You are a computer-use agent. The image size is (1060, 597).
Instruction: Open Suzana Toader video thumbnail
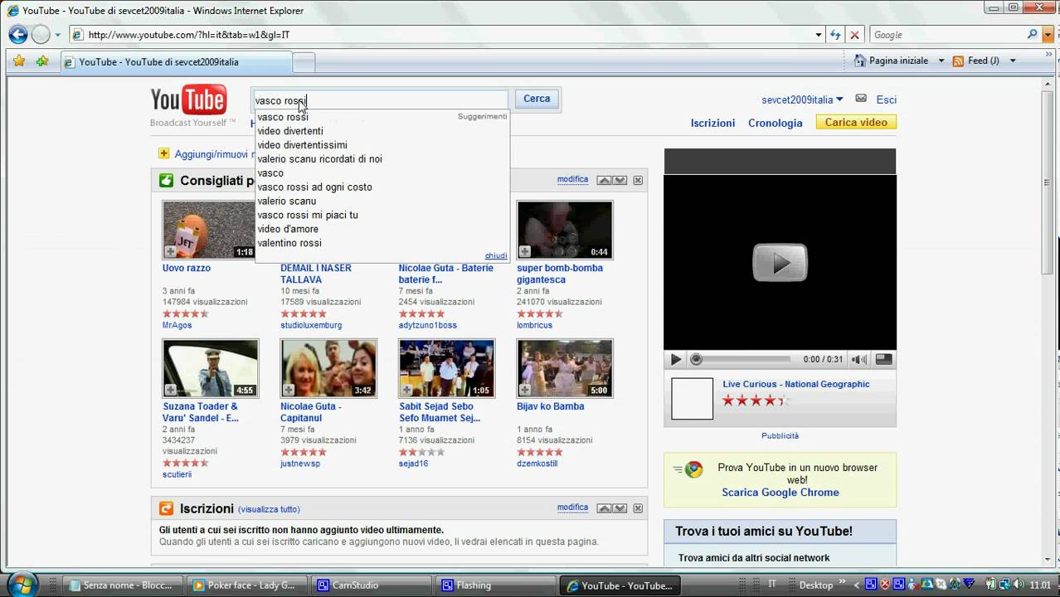point(210,367)
